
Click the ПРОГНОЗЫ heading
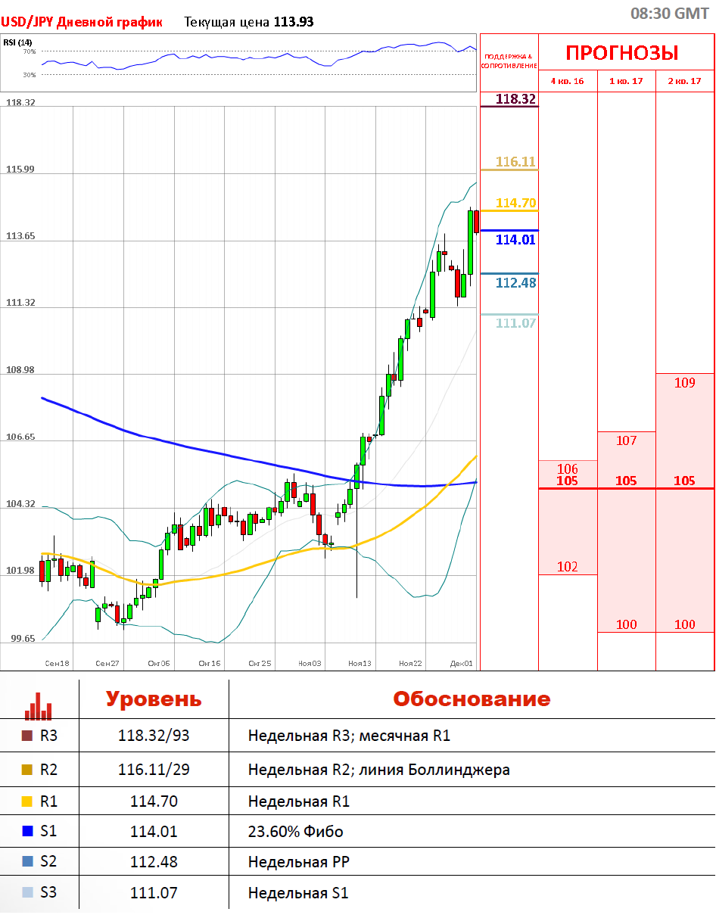point(622,53)
